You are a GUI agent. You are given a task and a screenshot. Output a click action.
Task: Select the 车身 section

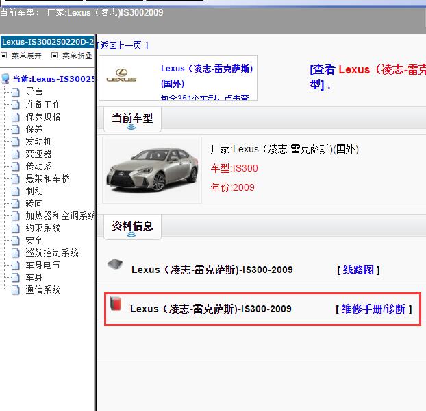tap(34, 277)
